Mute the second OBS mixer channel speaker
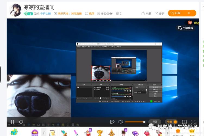 click(x=128, y=97)
